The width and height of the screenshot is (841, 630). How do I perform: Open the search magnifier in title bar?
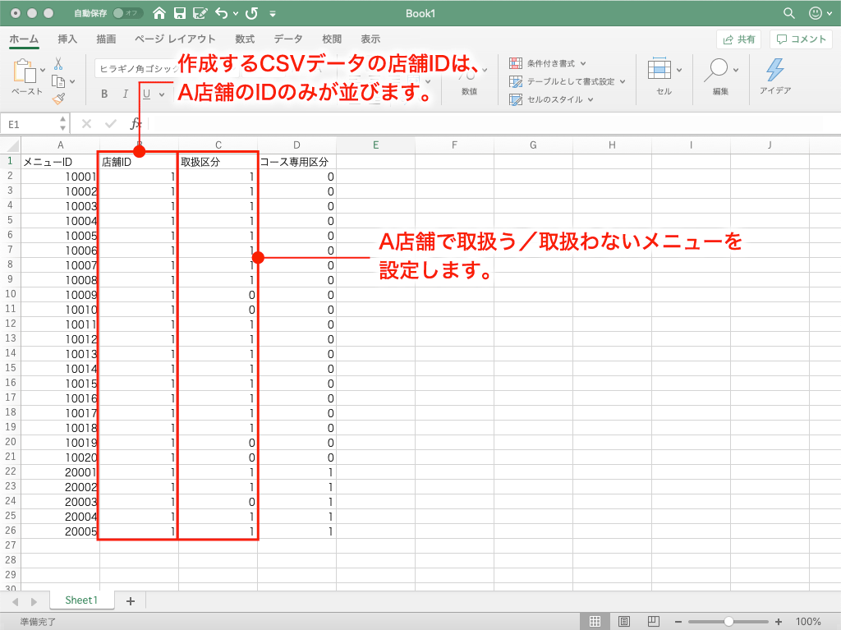click(x=788, y=13)
